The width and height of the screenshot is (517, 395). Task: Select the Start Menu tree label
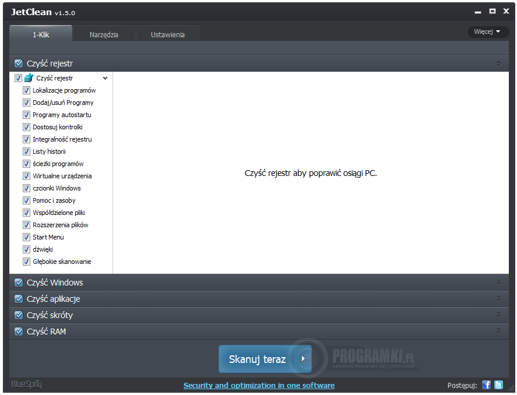48,237
